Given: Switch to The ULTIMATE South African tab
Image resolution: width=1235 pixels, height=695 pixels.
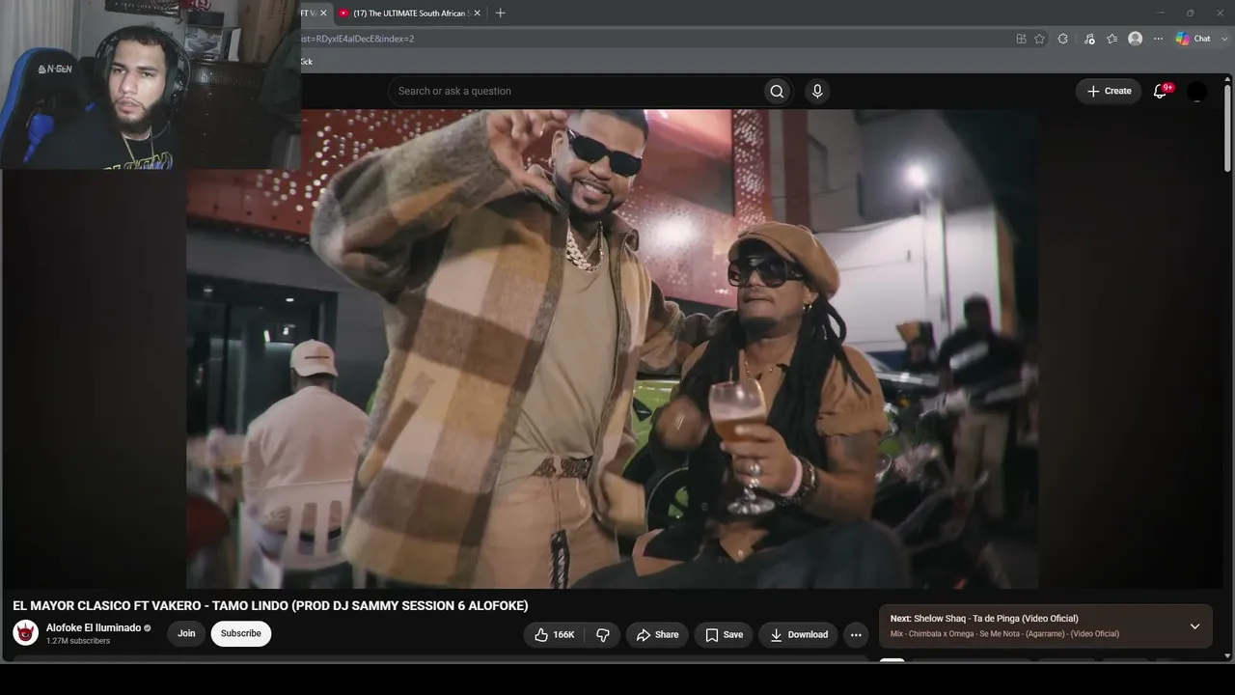Looking at the screenshot, I should click(409, 13).
